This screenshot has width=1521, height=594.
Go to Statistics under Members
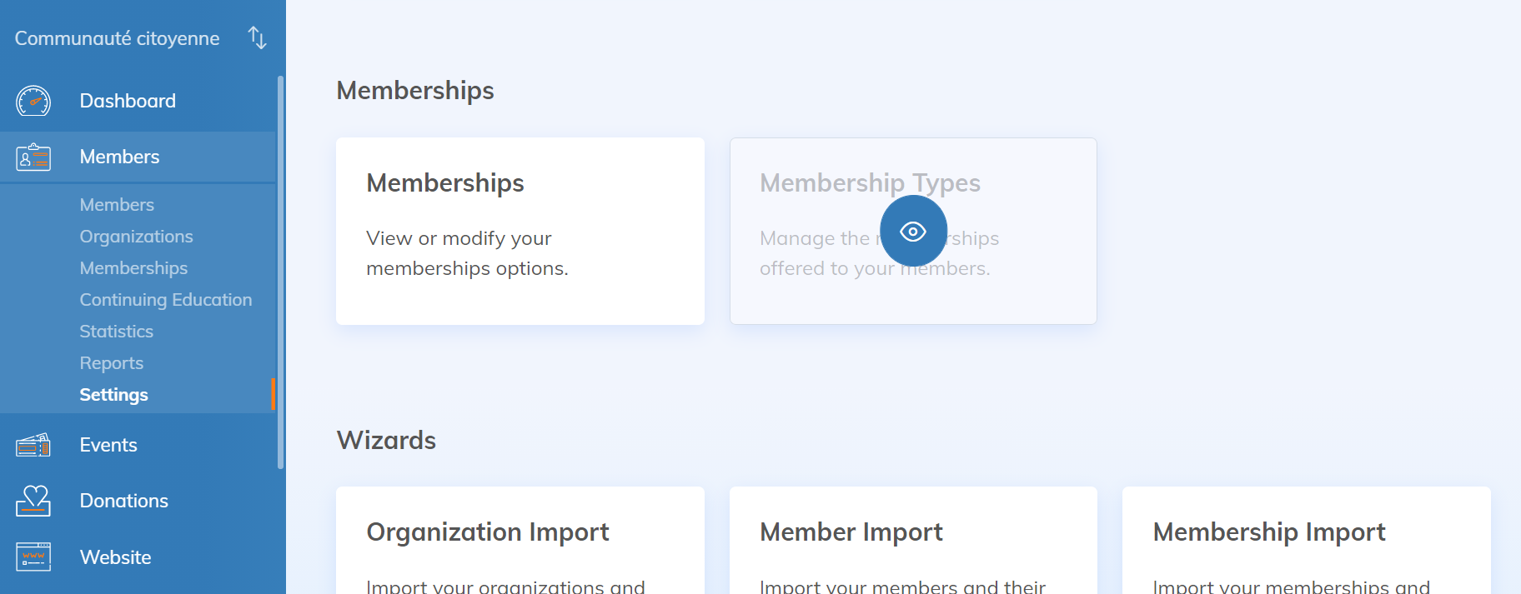pyautogui.click(x=116, y=332)
